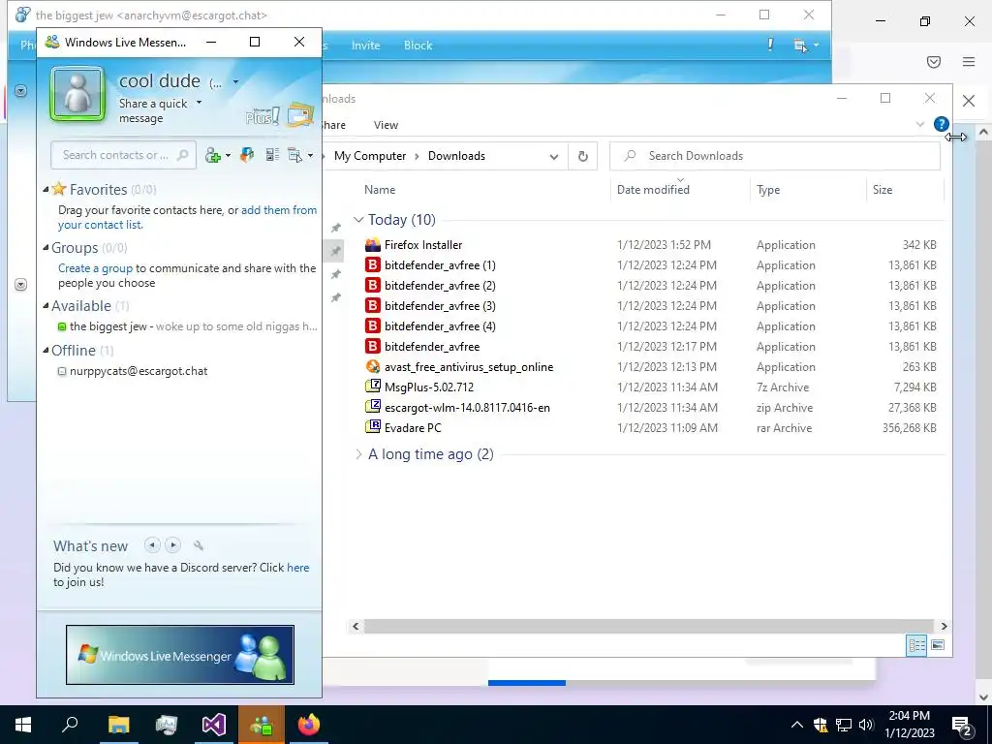
Task: Switch Explorer to large icons view
Action: (938, 644)
